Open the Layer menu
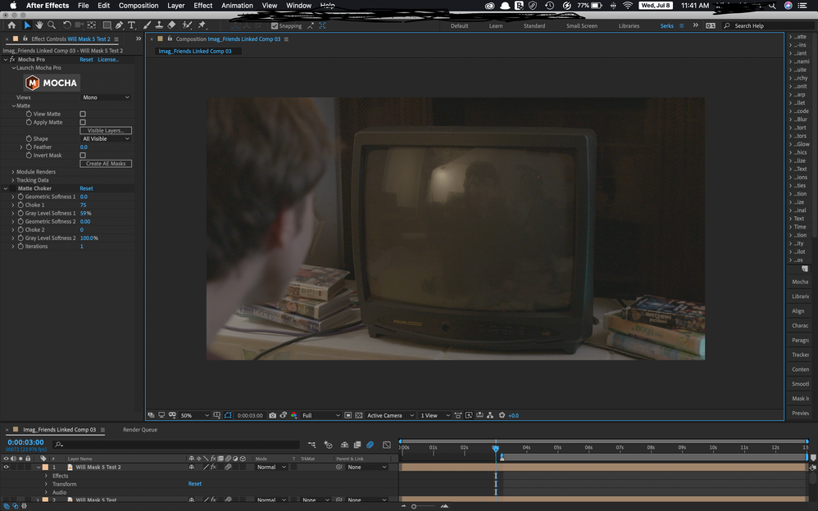The width and height of the screenshot is (818, 511). (175, 5)
